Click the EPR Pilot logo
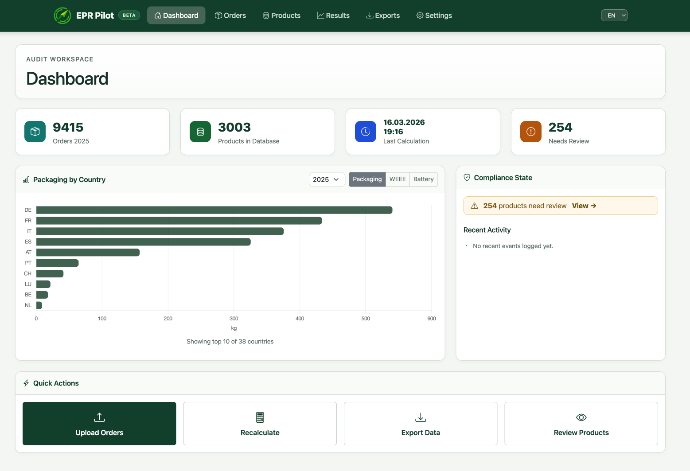Screen dimensions: 690x471 tap(62, 16)
